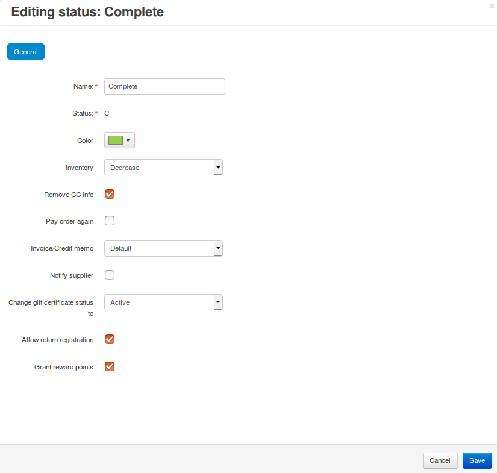497x473 pixels.
Task: Open the Invoice/Credit memo dropdown
Action: (163, 248)
